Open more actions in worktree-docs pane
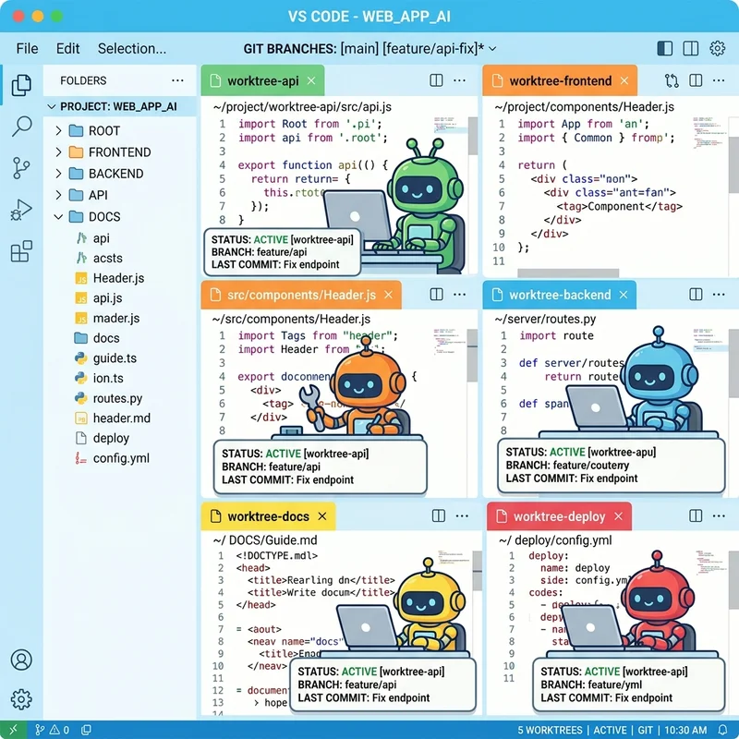The height and width of the screenshot is (739, 739). coord(462,516)
